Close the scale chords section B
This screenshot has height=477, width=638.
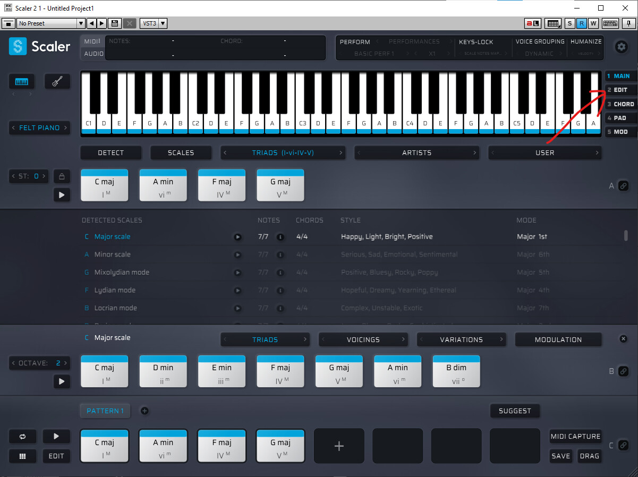click(624, 339)
